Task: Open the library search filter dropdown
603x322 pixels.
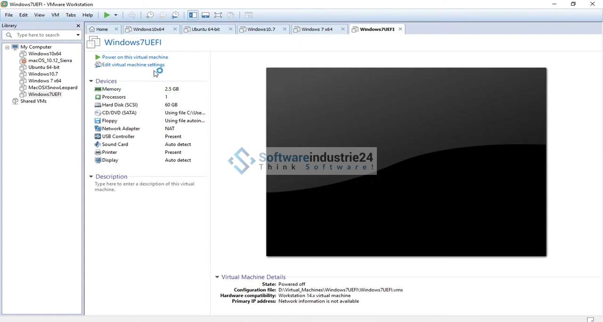Action: (x=78, y=35)
